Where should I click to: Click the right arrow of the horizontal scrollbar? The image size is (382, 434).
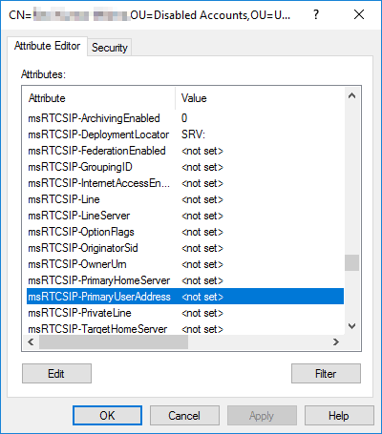tap(336, 342)
